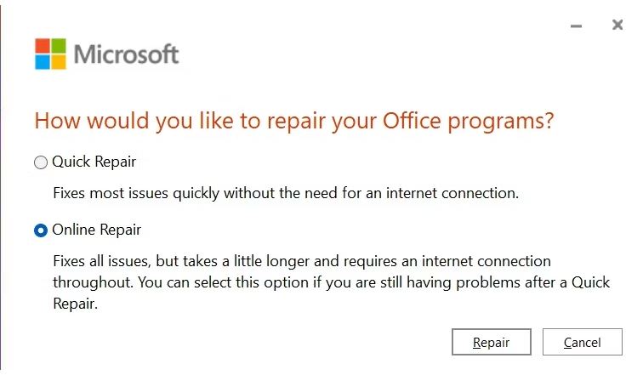
Task: Select the Online Repair radio button
Action: (x=41, y=230)
